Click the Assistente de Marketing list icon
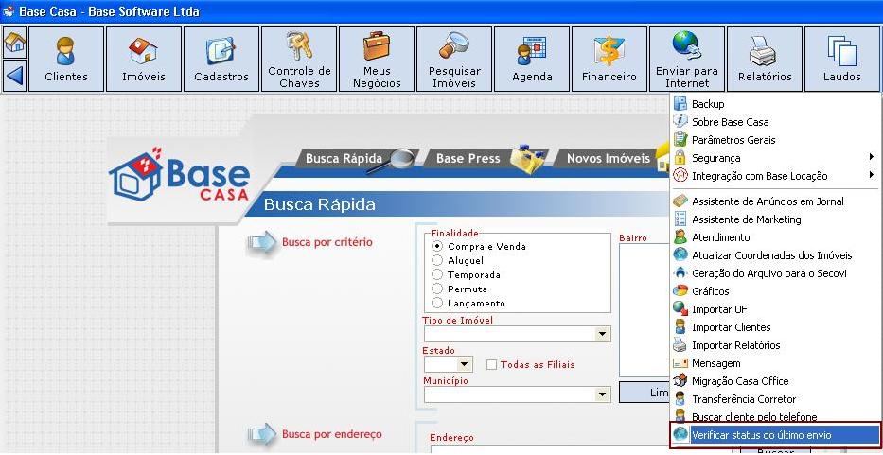The height and width of the screenshot is (455, 883). 680,219
